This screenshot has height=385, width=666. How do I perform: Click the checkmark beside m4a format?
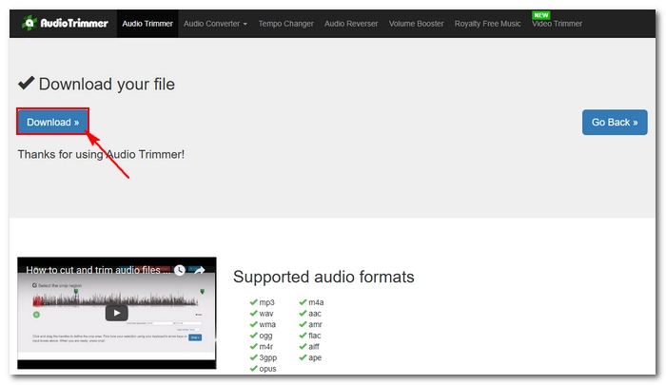click(303, 302)
